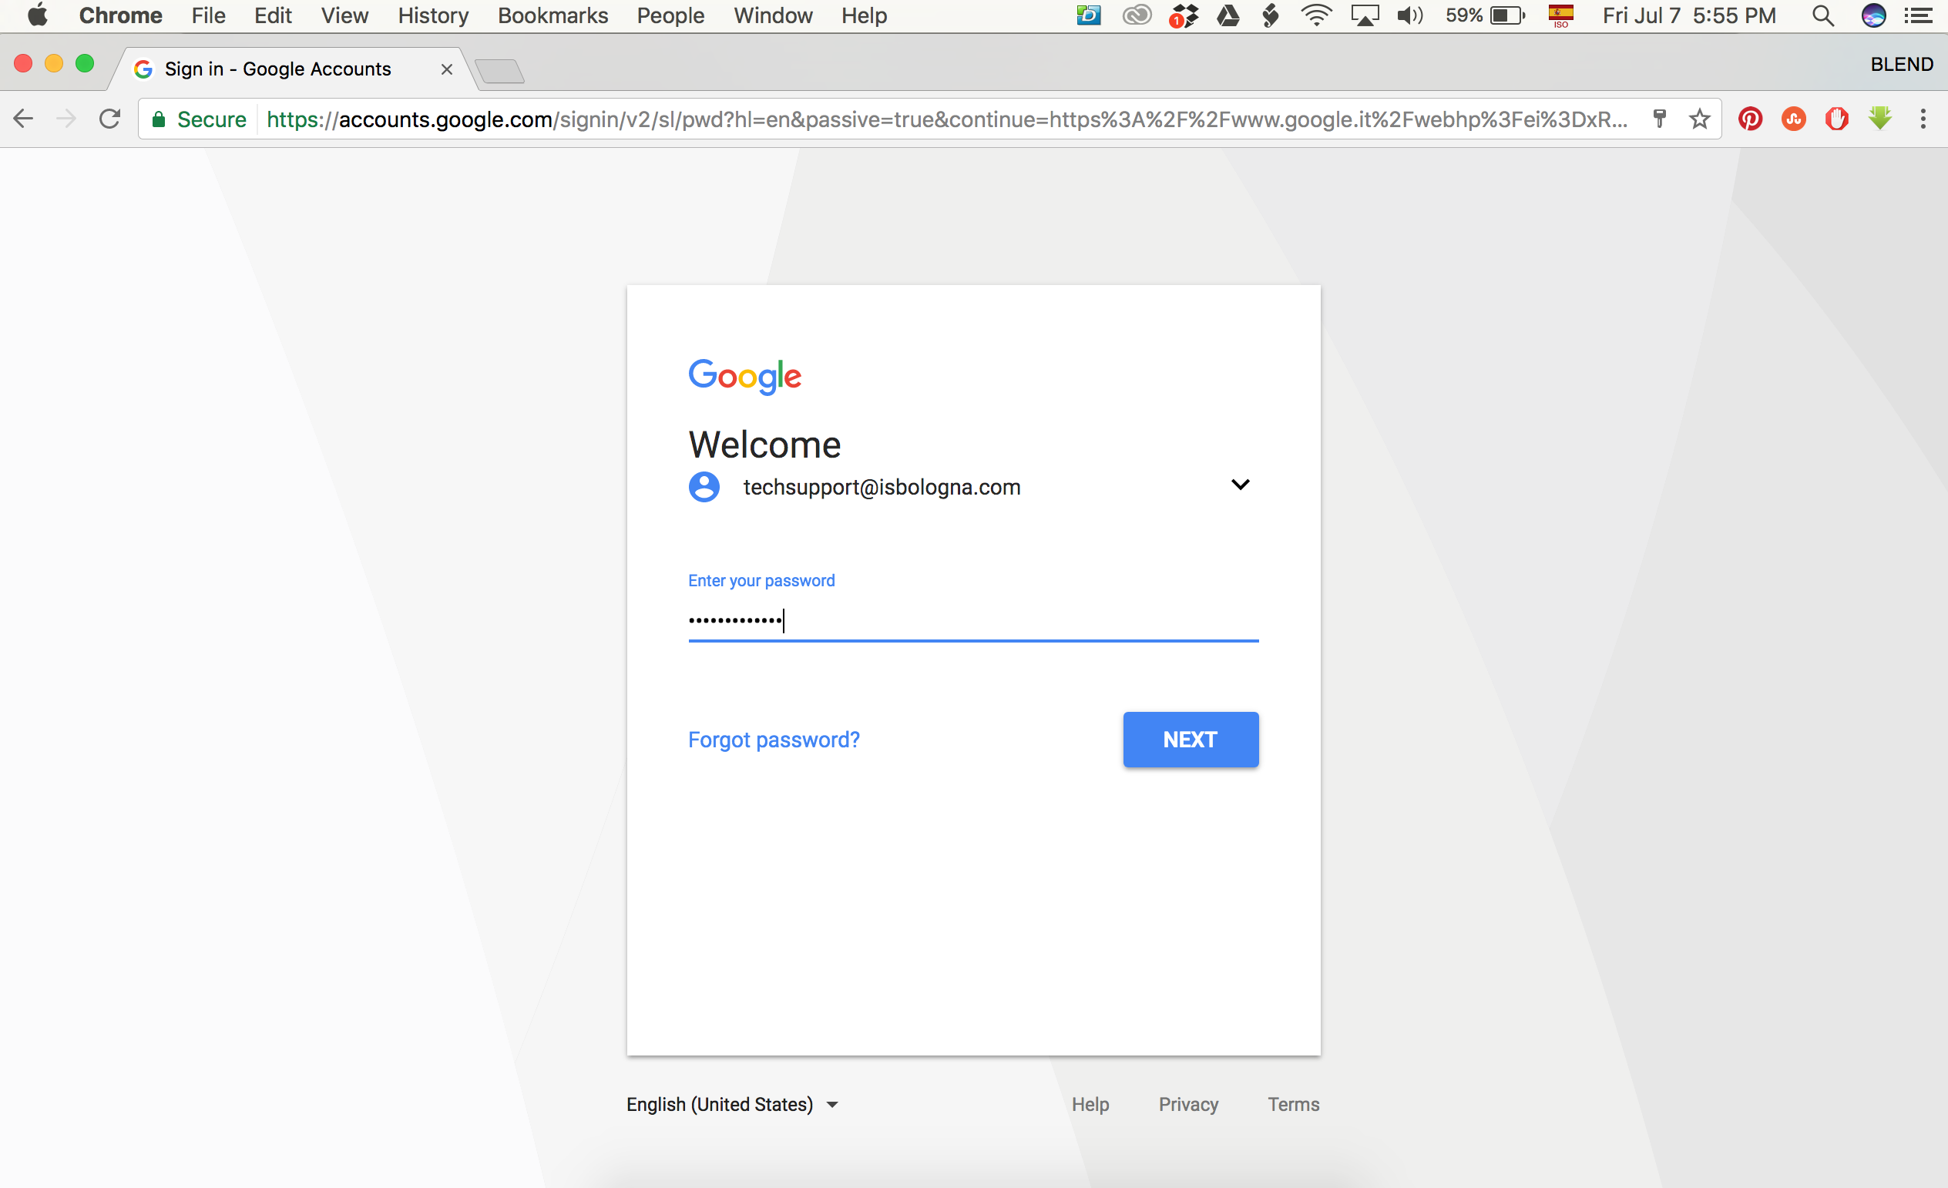Click the Google Drive menu bar icon
Viewport: 1948px width, 1188px height.
[x=1228, y=16]
